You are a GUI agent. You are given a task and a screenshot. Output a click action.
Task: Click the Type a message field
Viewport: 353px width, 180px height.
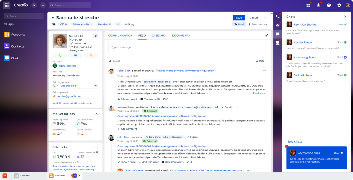coord(187,47)
